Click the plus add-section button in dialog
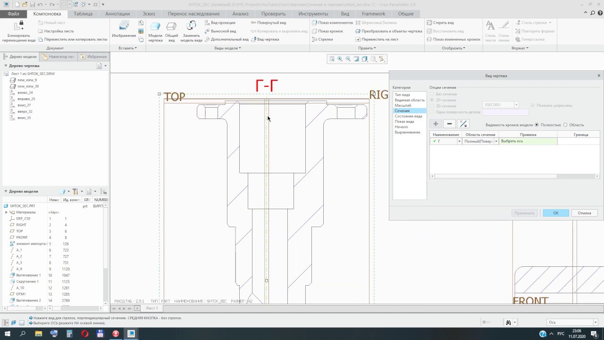The image size is (604, 340). click(436, 124)
